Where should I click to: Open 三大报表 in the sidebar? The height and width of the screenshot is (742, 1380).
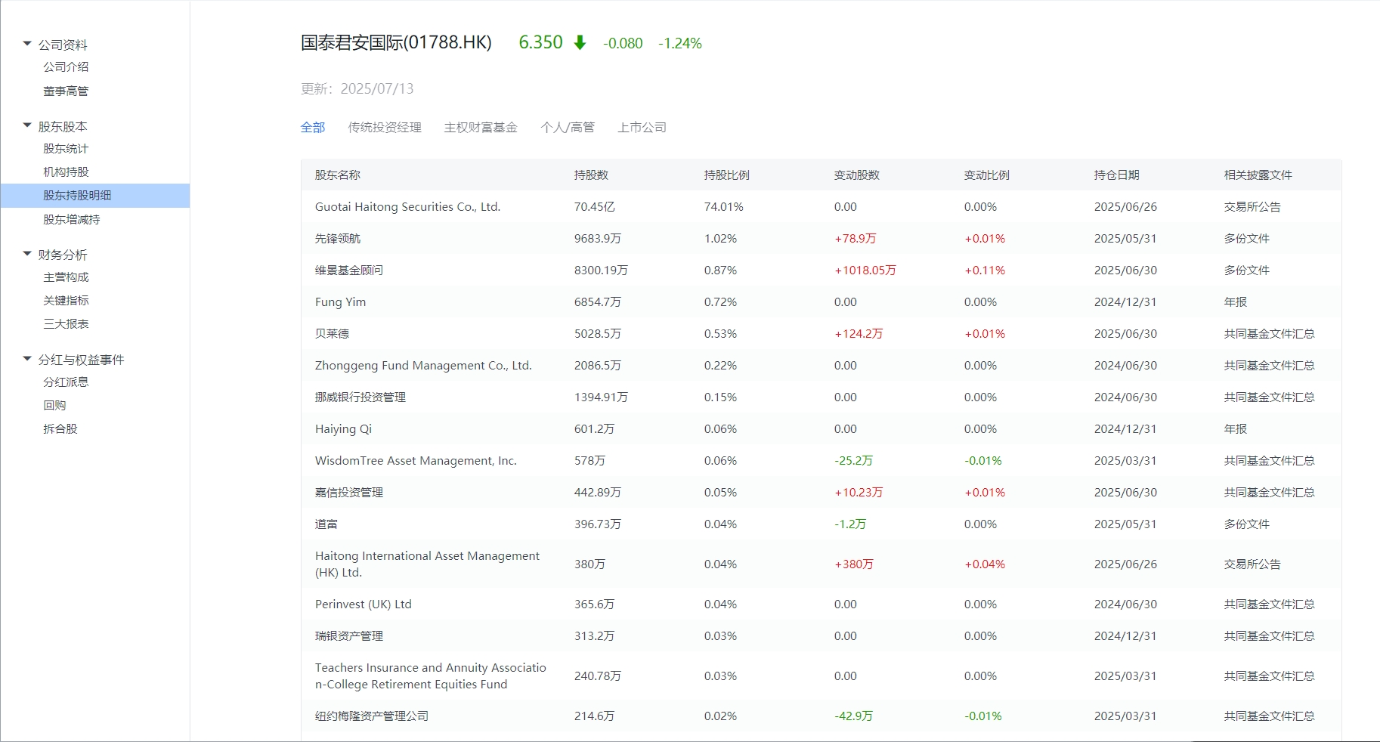[66, 324]
